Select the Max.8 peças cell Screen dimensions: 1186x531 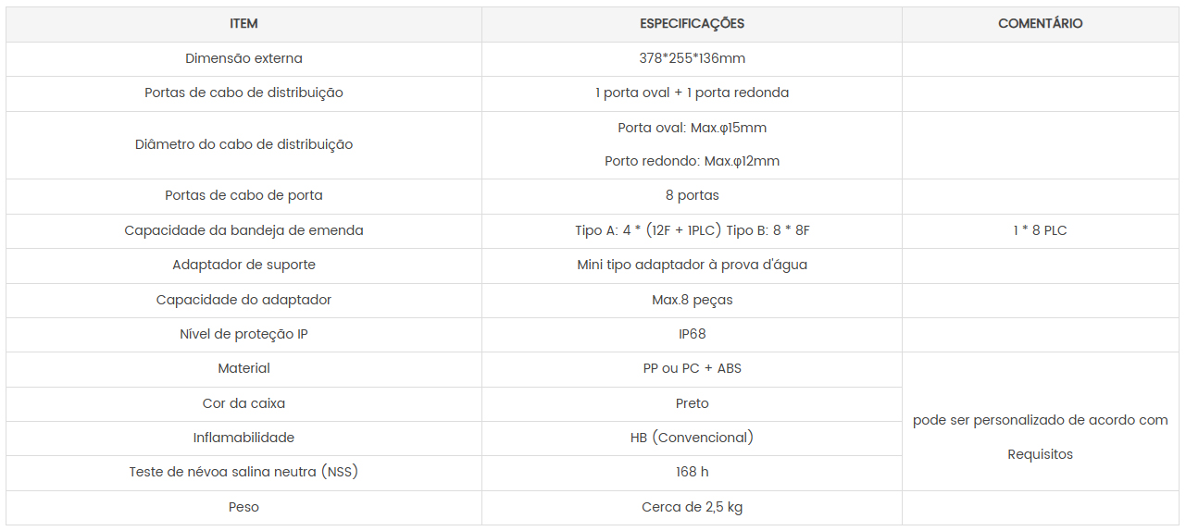[x=692, y=300]
